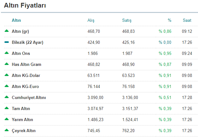Click the Cumhuriyet Altını selling price 3.136,00
This screenshot has height=140, width=198.
click(130, 98)
